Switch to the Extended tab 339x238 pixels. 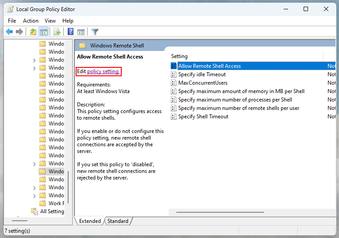point(90,221)
